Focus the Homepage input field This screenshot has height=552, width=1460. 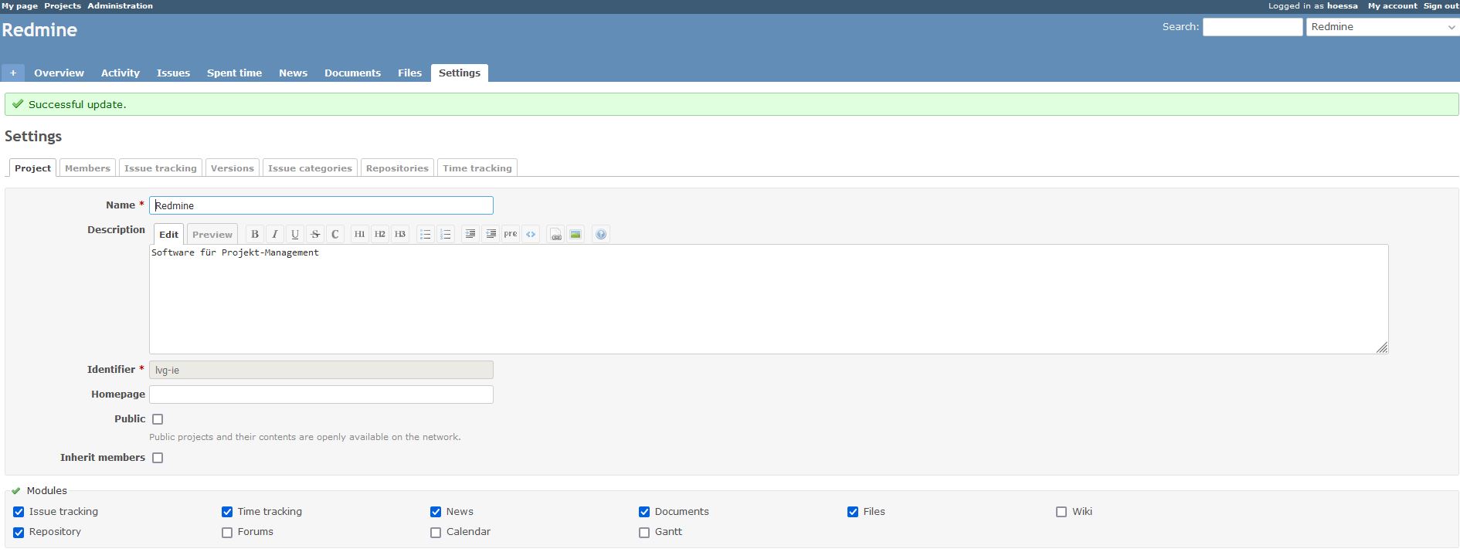pos(321,395)
